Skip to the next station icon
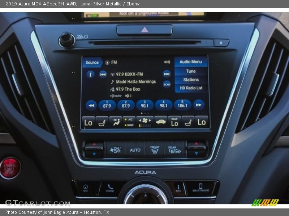Viewport: 289px width, 216px height. click(x=167, y=74)
